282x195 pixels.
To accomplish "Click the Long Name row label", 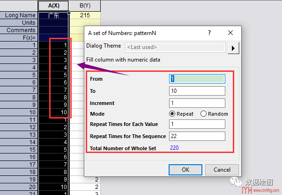I will 19,15.
